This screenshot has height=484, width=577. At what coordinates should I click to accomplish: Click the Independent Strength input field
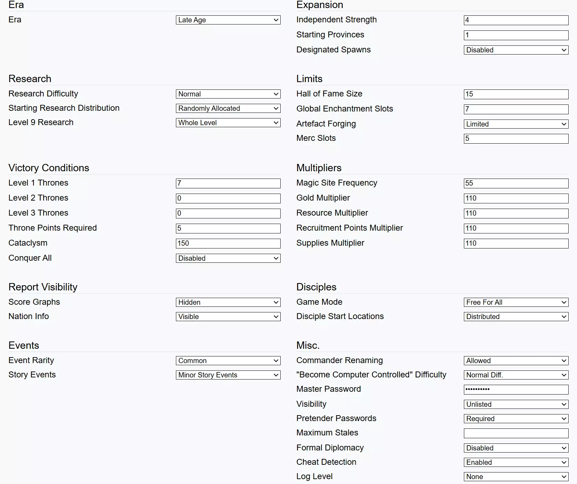516,20
